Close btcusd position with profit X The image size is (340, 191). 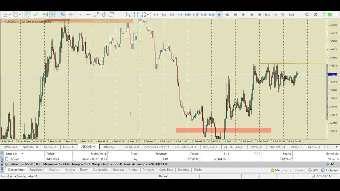pos(338,159)
